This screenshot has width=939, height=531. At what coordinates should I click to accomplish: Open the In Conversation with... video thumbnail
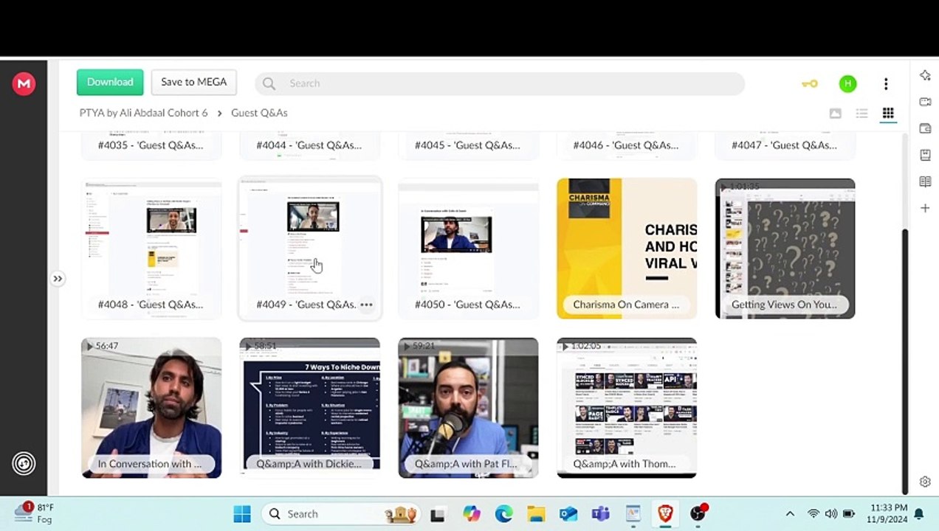coord(151,408)
